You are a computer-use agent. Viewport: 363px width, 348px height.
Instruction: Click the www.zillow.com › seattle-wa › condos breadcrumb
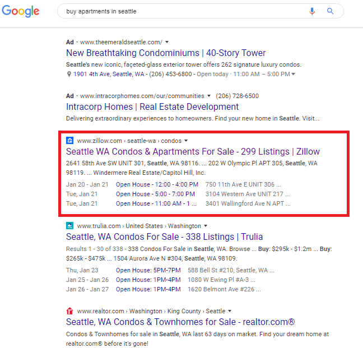pyautogui.click(x=129, y=141)
